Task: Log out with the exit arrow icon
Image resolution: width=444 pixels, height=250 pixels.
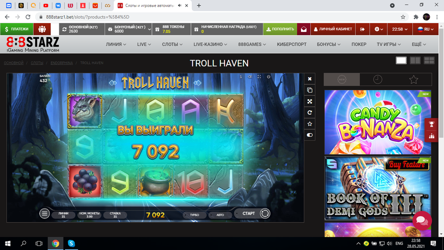Action: coord(362,29)
